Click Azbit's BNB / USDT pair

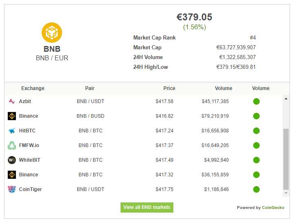90,101
